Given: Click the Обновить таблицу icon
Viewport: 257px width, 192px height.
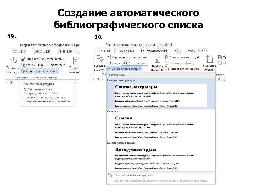Looking at the screenshot, I should [x=167, y=63].
